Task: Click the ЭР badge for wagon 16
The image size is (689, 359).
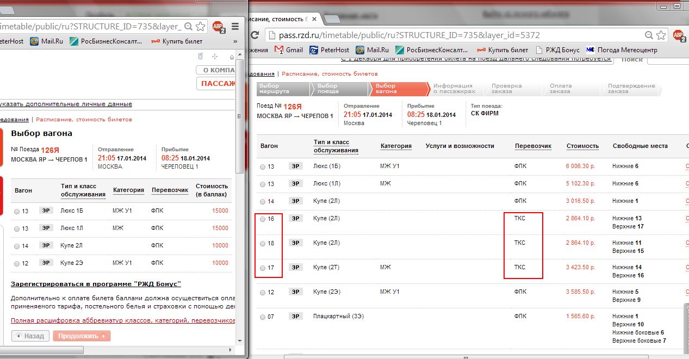Action: point(295,218)
